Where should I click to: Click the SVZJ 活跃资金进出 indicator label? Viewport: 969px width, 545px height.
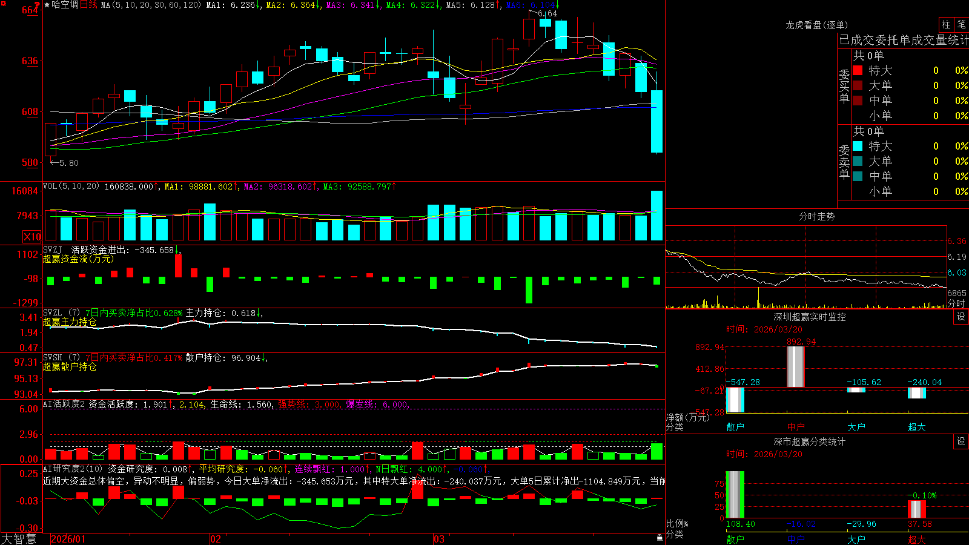[87, 249]
